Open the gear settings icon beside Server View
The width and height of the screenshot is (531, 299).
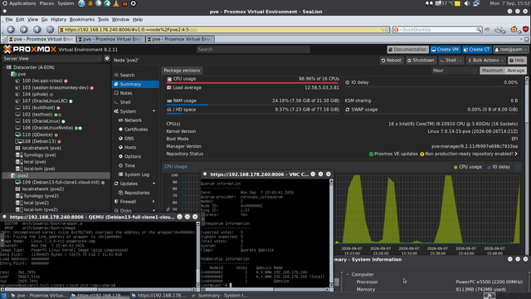click(107, 58)
